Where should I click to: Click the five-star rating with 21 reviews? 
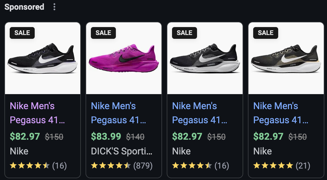[x=281, y=166]
